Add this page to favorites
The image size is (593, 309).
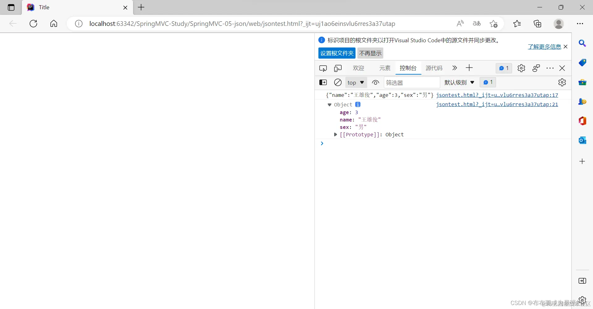coord(494,23)
